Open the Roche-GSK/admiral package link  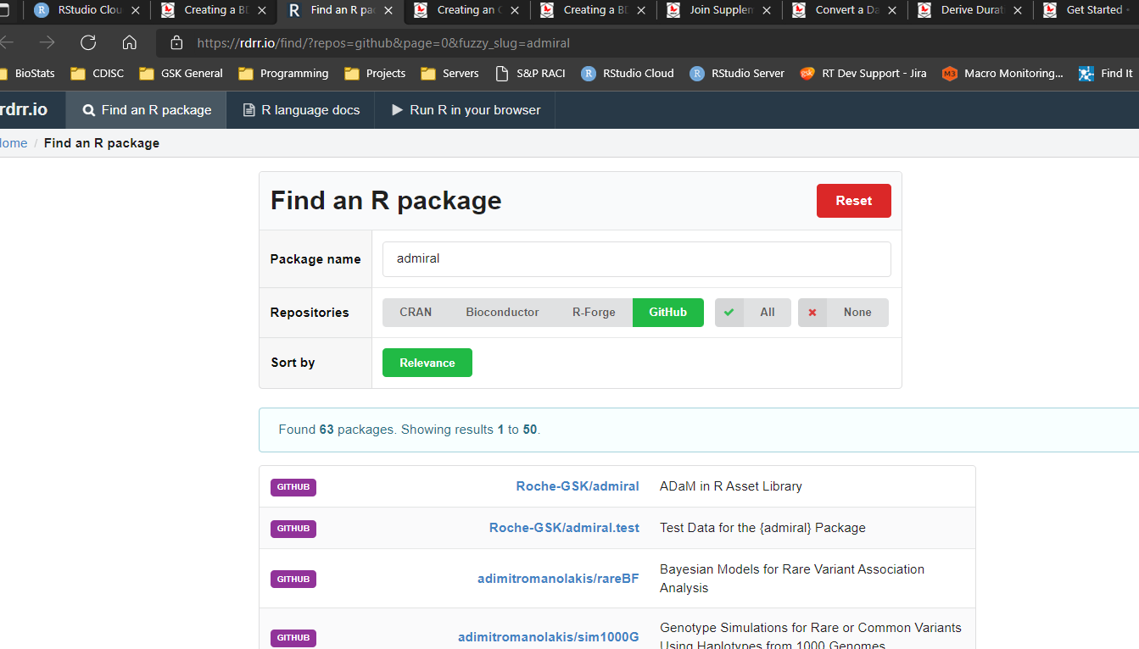pyautogui.click(x=578, y=486)
